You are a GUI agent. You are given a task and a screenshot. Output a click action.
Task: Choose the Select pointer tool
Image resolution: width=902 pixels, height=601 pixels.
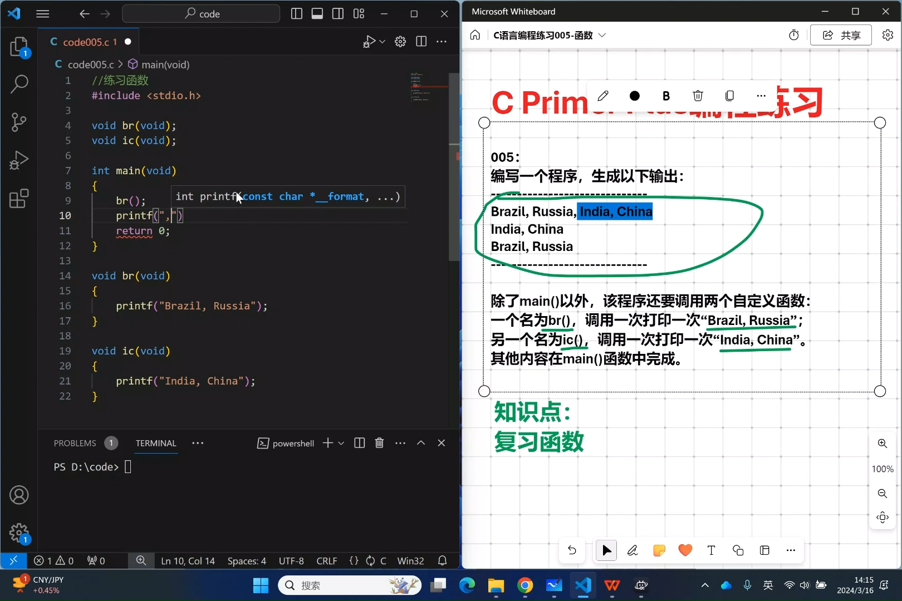tap(606, 550)
